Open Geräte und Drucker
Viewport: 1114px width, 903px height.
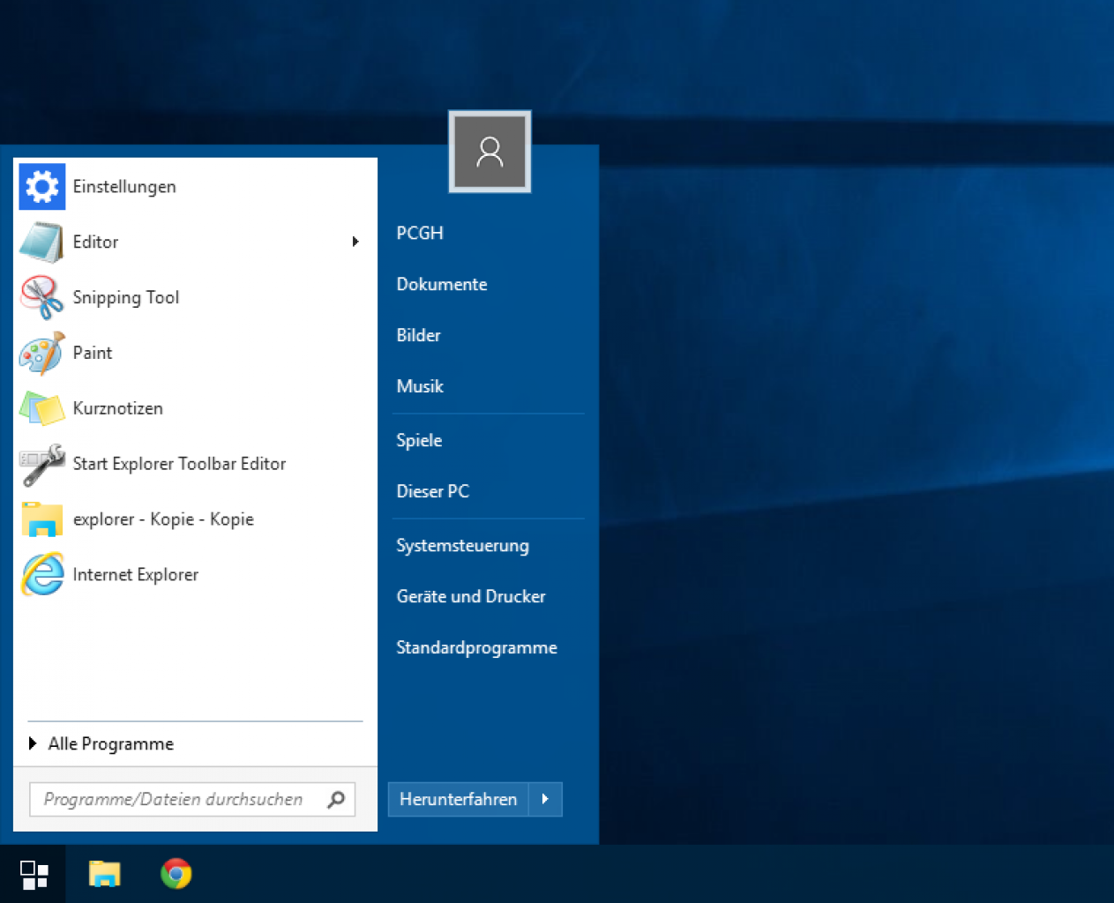[471, 596]
